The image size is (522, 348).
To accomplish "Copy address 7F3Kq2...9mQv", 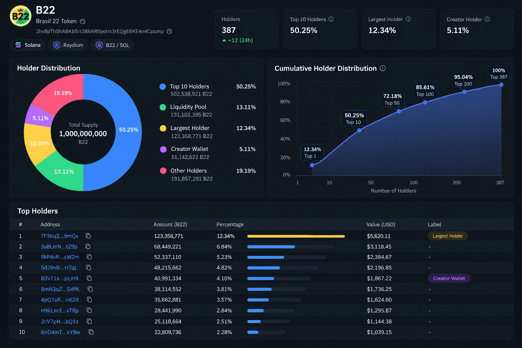I will [x=88, y=236].
